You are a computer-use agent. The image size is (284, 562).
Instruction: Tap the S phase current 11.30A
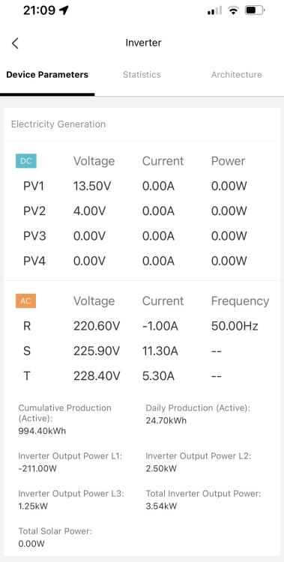click(x=160, y=351)
